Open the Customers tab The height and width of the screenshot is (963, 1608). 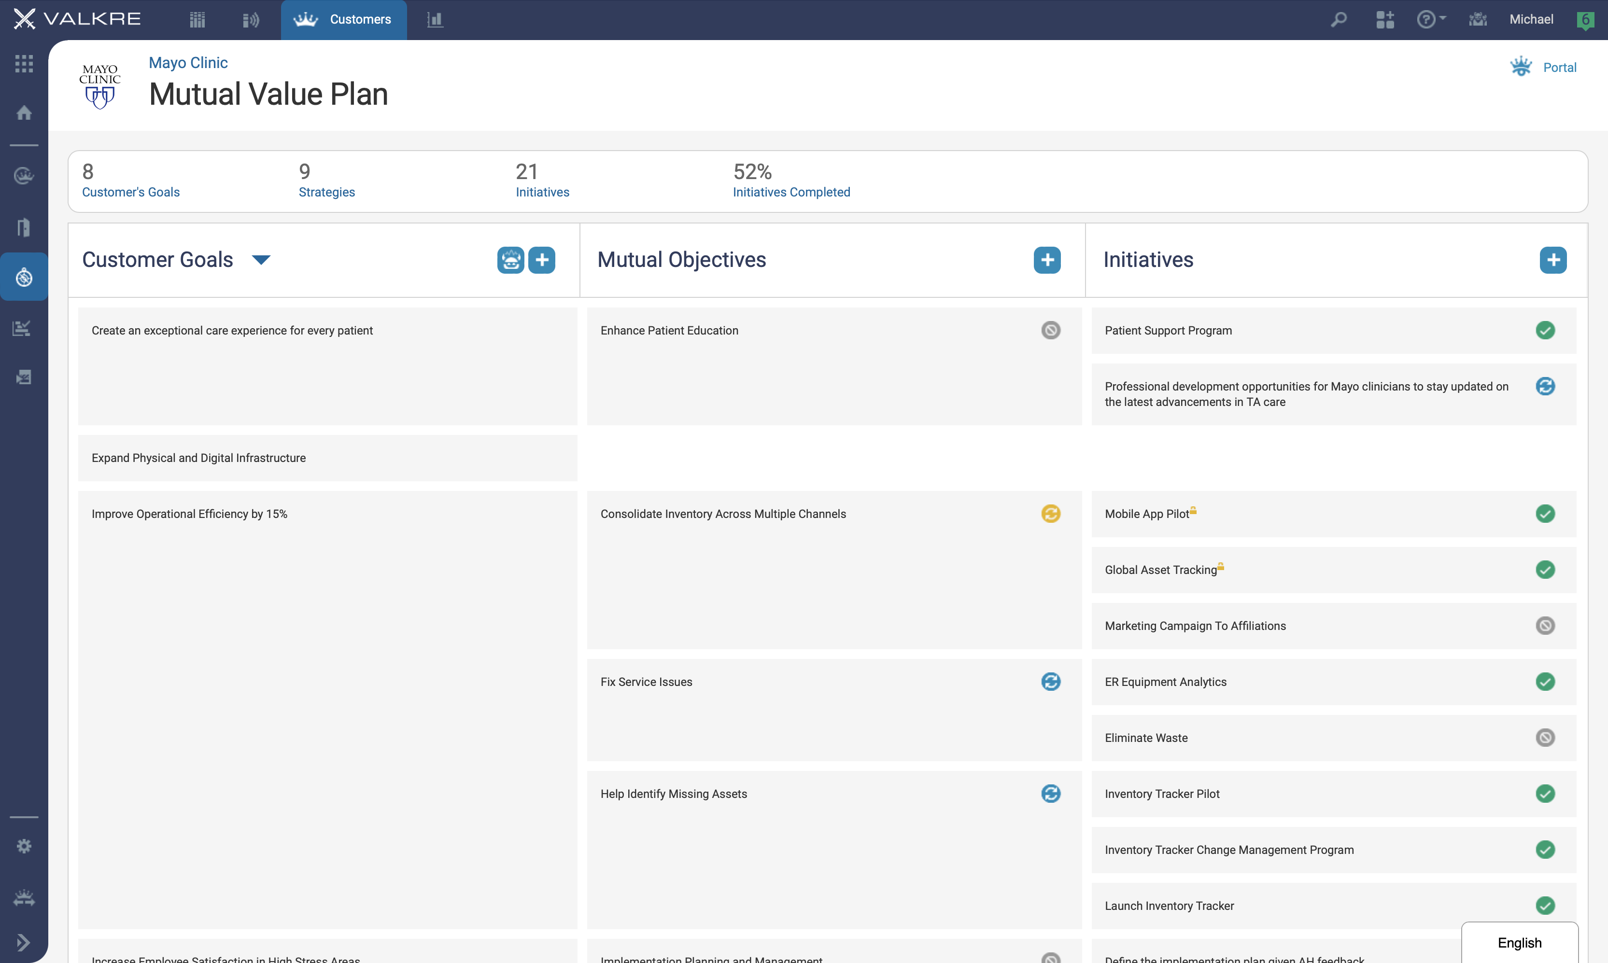pyautogui.click(x=343, y=19)
